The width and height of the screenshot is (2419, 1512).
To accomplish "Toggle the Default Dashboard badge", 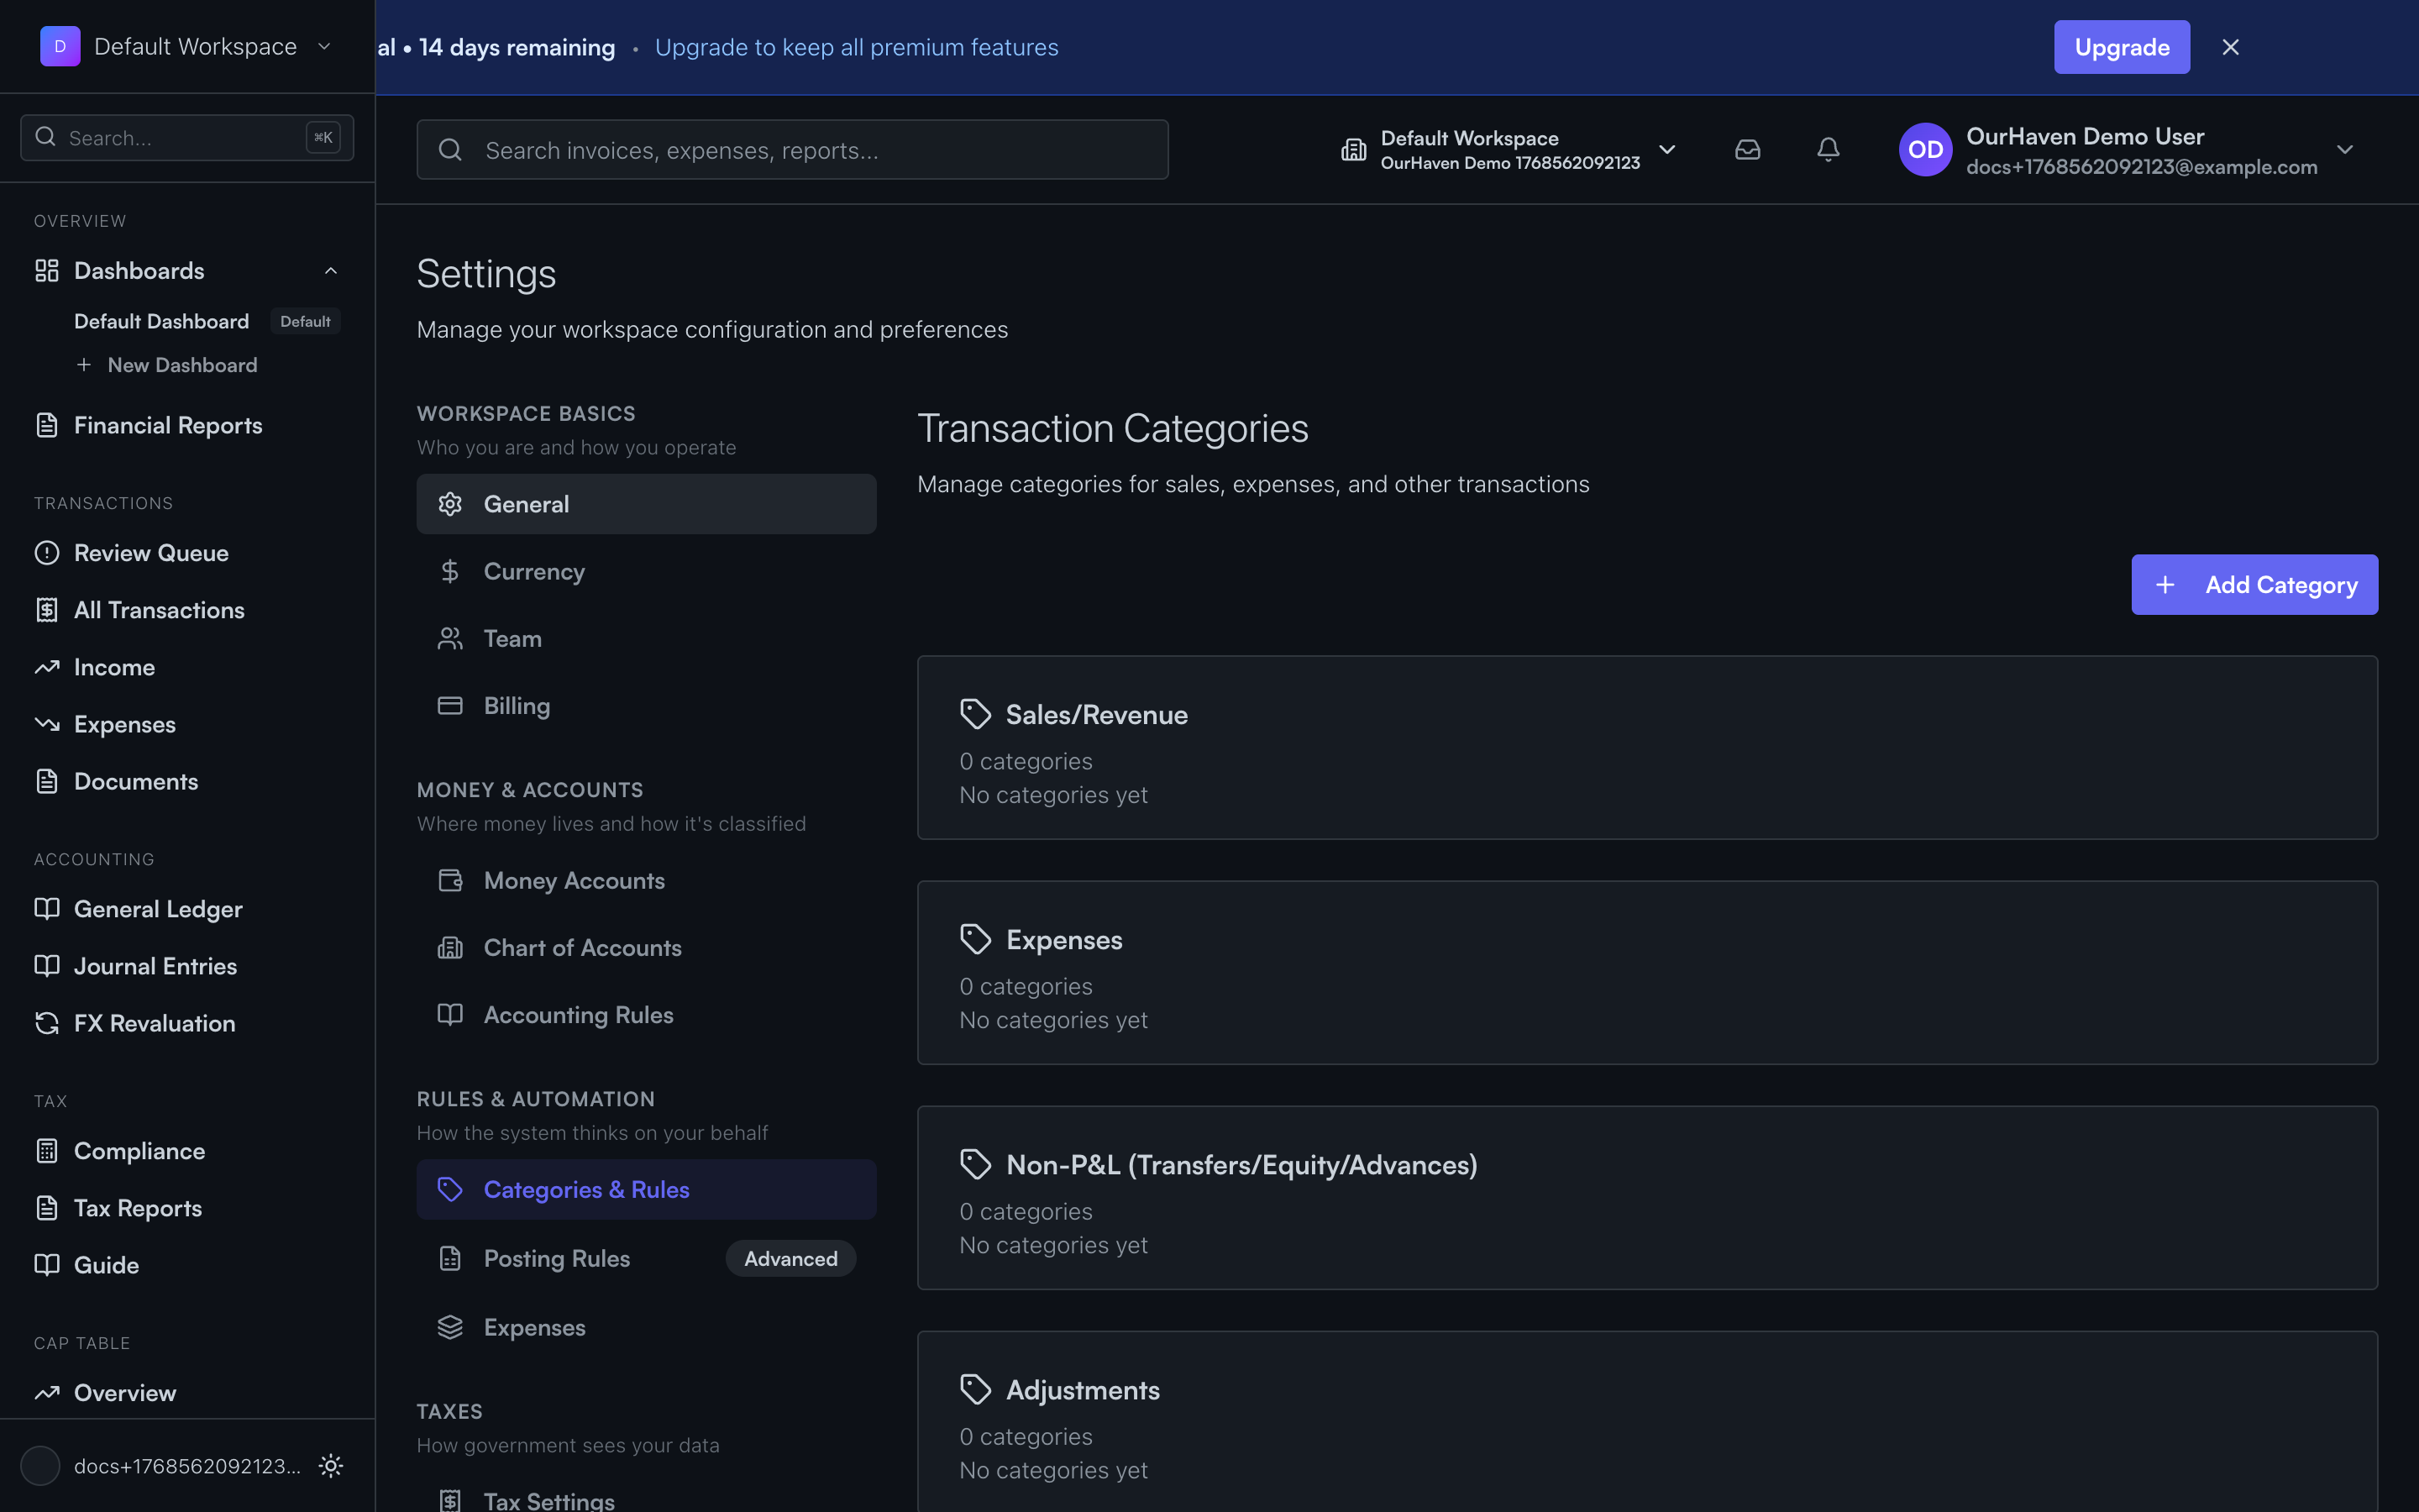I will pyautogui.click(x=305, y=321).
